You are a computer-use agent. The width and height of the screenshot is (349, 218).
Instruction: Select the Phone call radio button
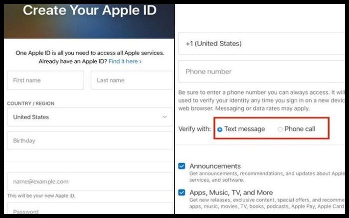coord(280,129)
